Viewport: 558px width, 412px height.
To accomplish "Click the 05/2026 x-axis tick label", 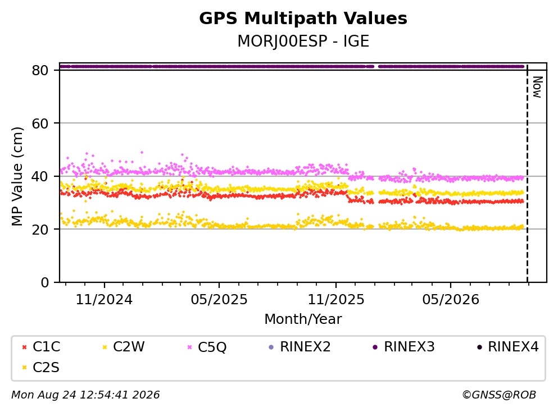I will [451, 300].
